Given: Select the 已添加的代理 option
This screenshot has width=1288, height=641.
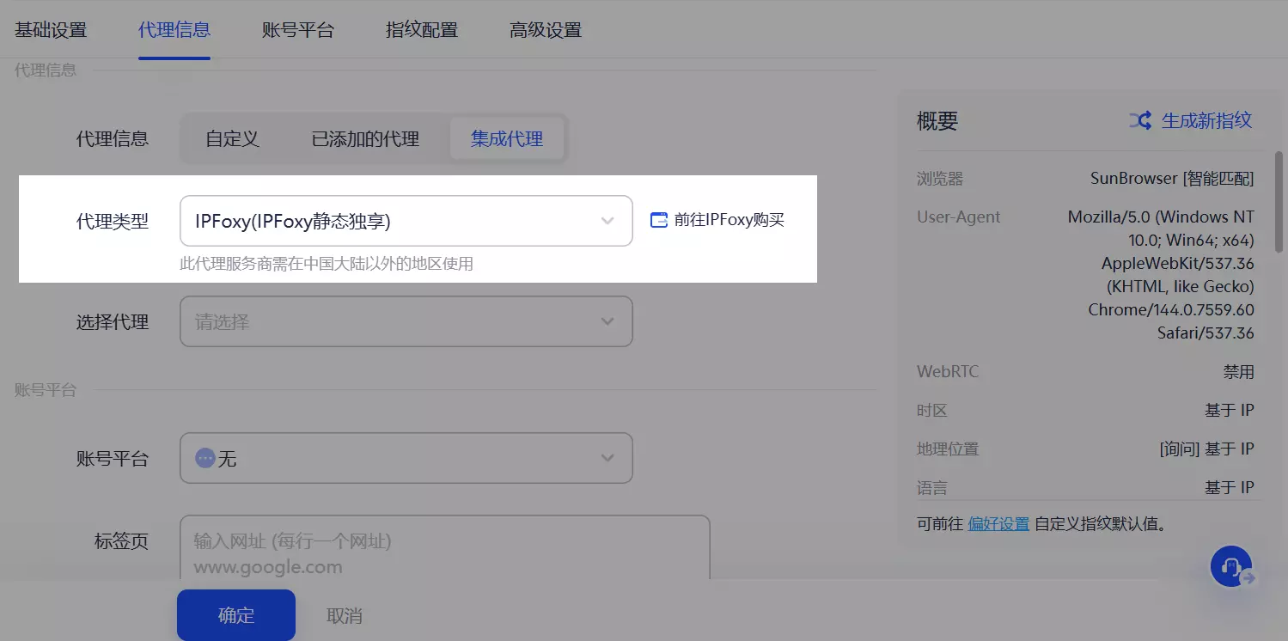Looking at the screenshot, I should coord(365,139).
